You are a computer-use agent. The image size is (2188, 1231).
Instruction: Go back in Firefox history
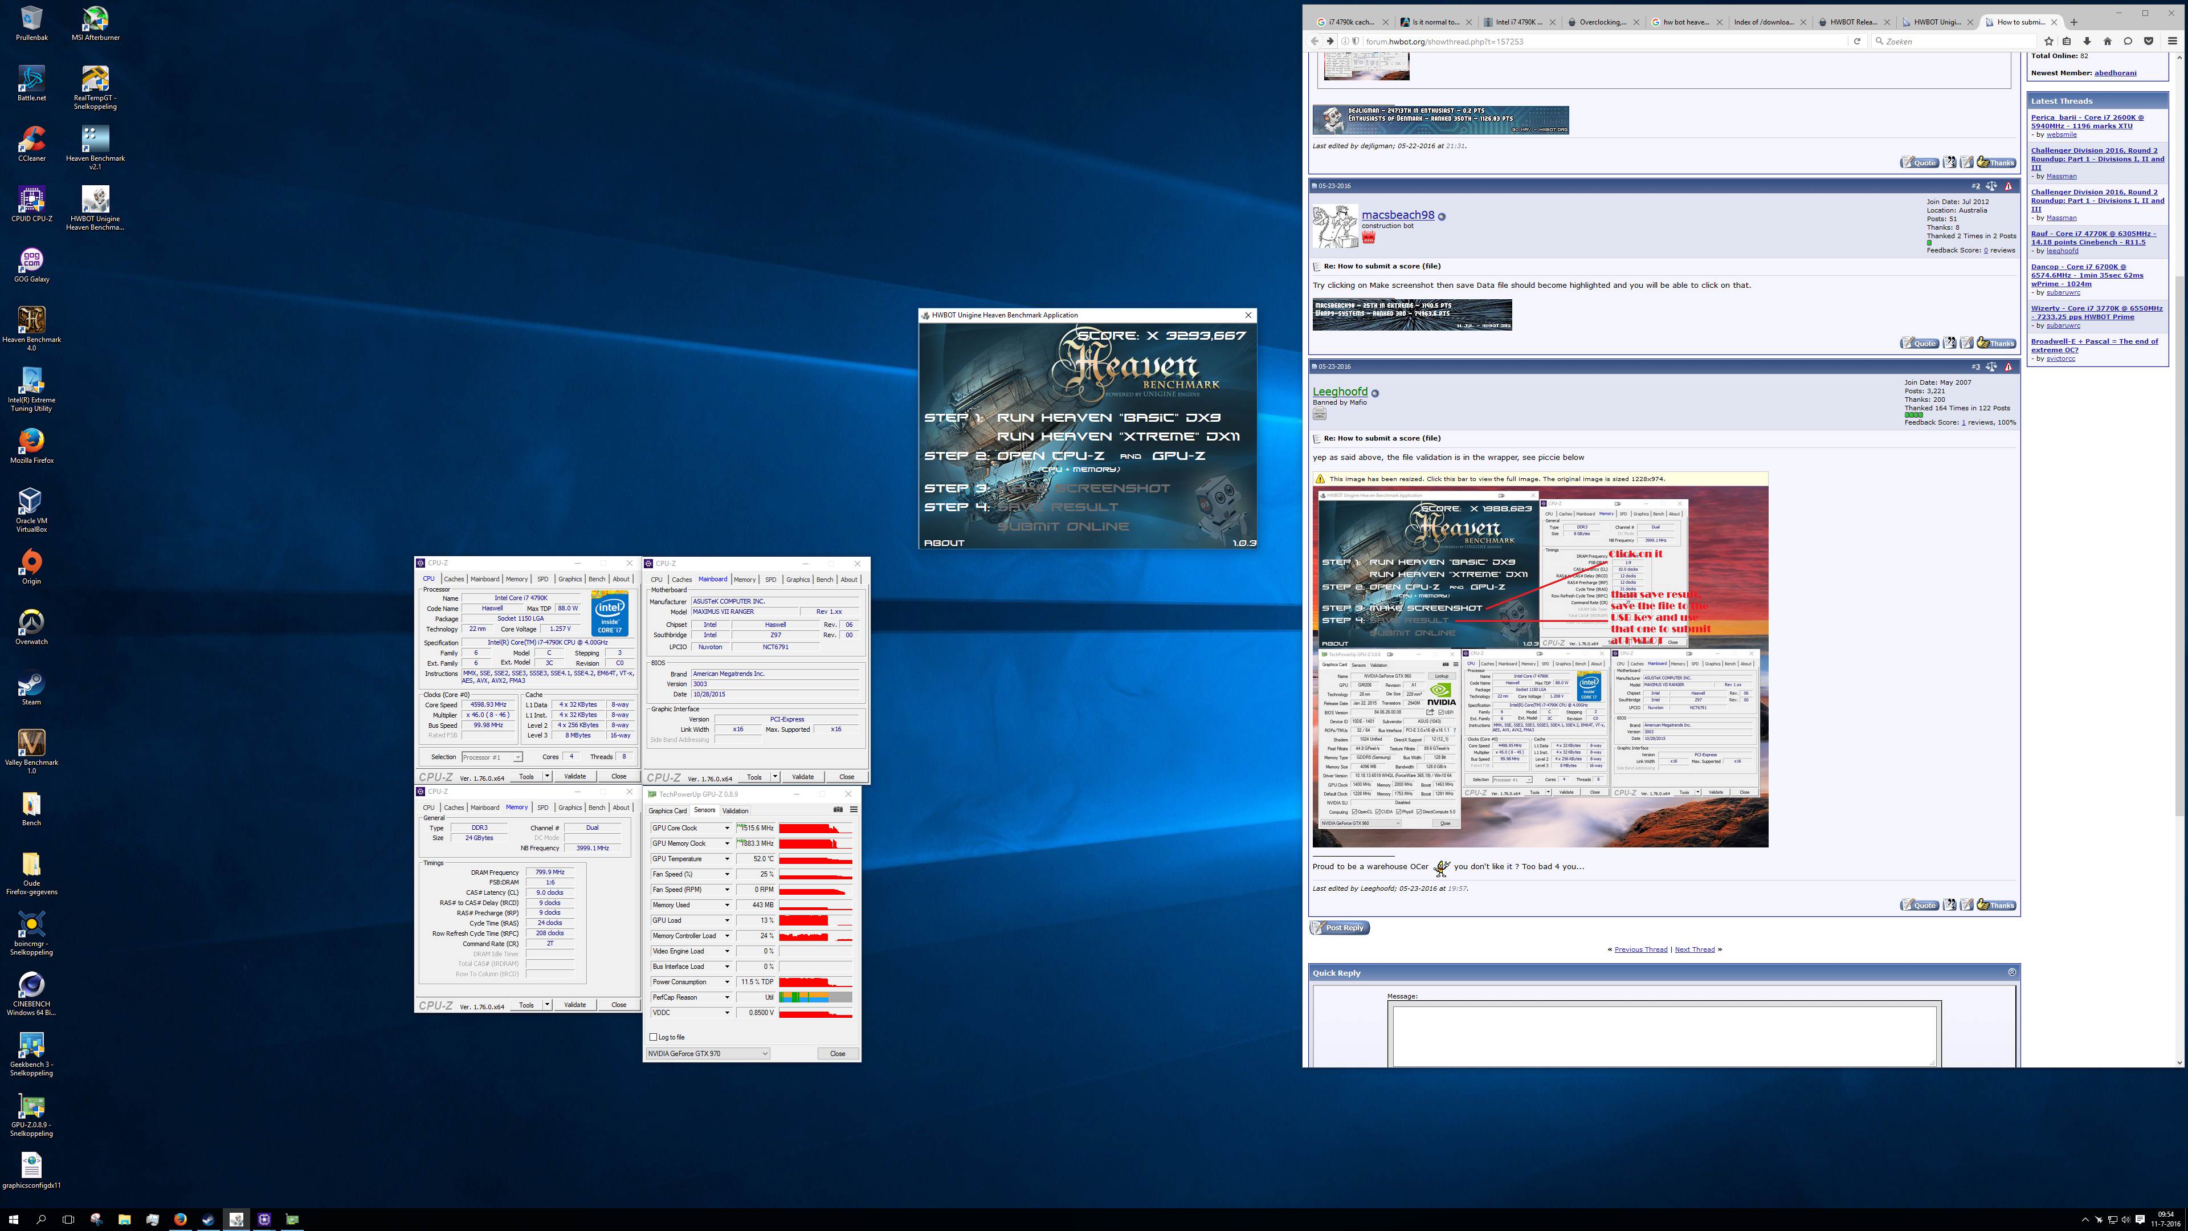[1315, 41]
